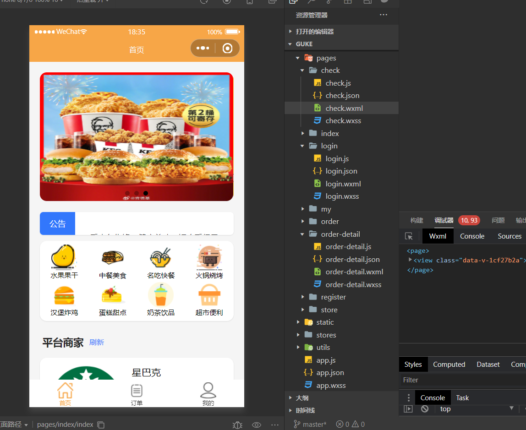Select the third carousel indicator dot
Viewport: 526px width, 430px height.
tap(146, 193)
